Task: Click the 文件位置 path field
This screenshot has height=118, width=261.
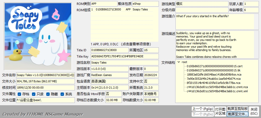Action: point(45,100)
